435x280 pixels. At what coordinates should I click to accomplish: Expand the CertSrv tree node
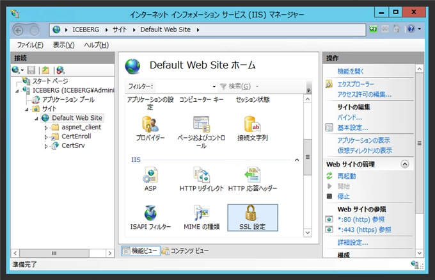pyautogui.click(x=46, y=146)
